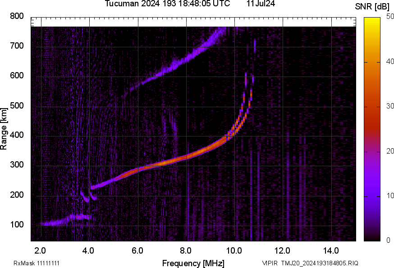Click the range axis tick '600'
The height and width of the screenshot is (268, 394).
17,76
